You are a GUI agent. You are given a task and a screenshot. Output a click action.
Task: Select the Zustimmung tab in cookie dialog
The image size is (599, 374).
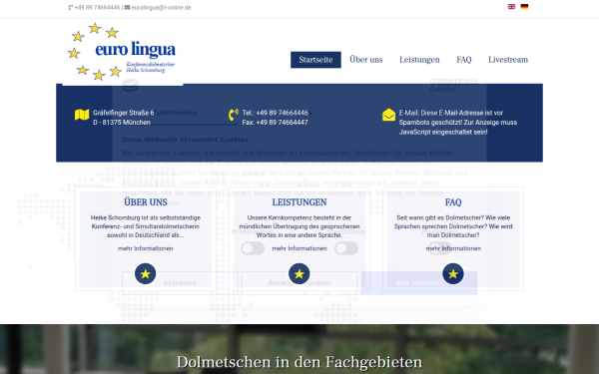point(176,113)
